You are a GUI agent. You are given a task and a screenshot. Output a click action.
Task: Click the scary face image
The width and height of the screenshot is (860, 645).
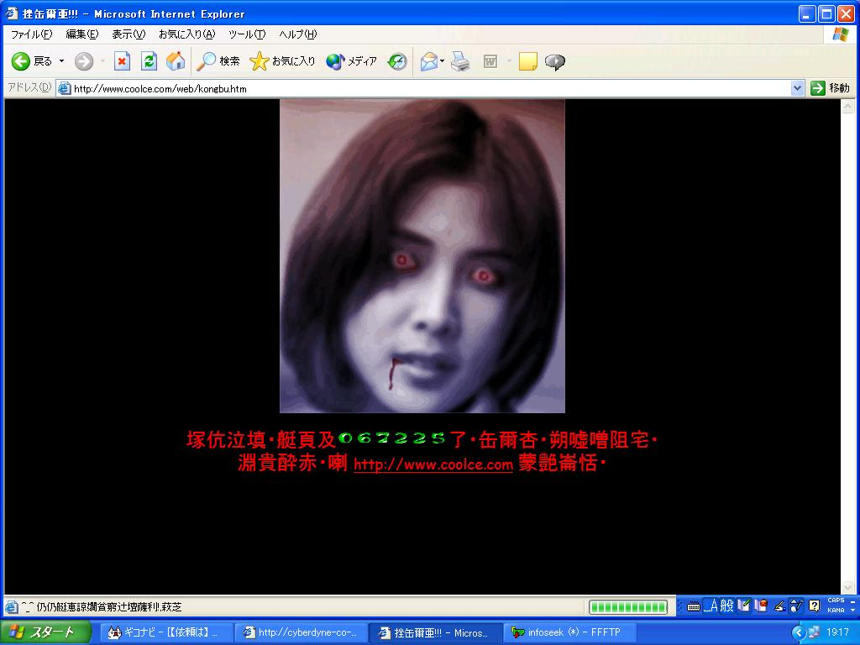(422, 256)
